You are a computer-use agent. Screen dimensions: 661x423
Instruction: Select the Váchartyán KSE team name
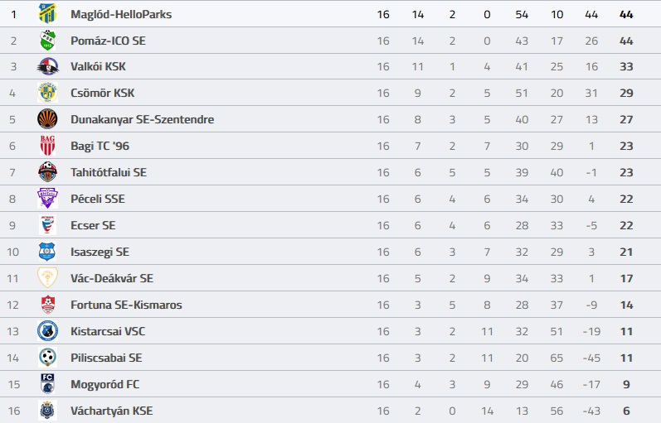112,411
